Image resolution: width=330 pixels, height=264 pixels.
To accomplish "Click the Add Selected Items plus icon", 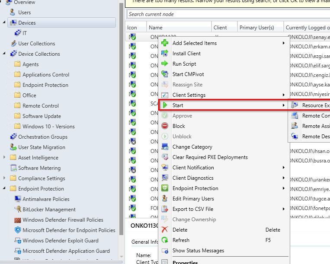I will point(165,43).
